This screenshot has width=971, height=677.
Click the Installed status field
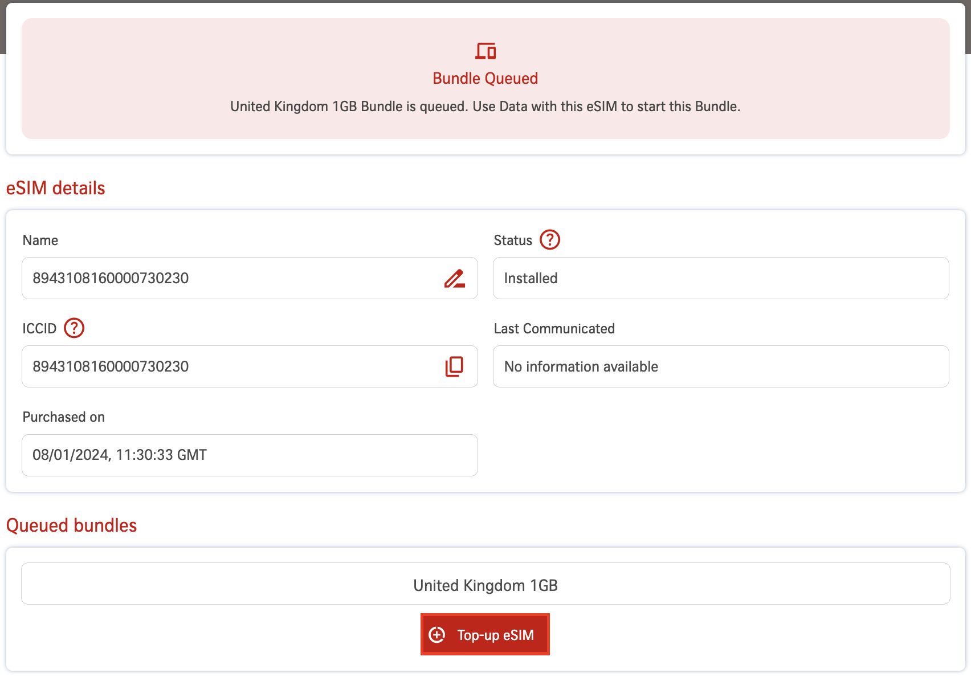(720, 279)
